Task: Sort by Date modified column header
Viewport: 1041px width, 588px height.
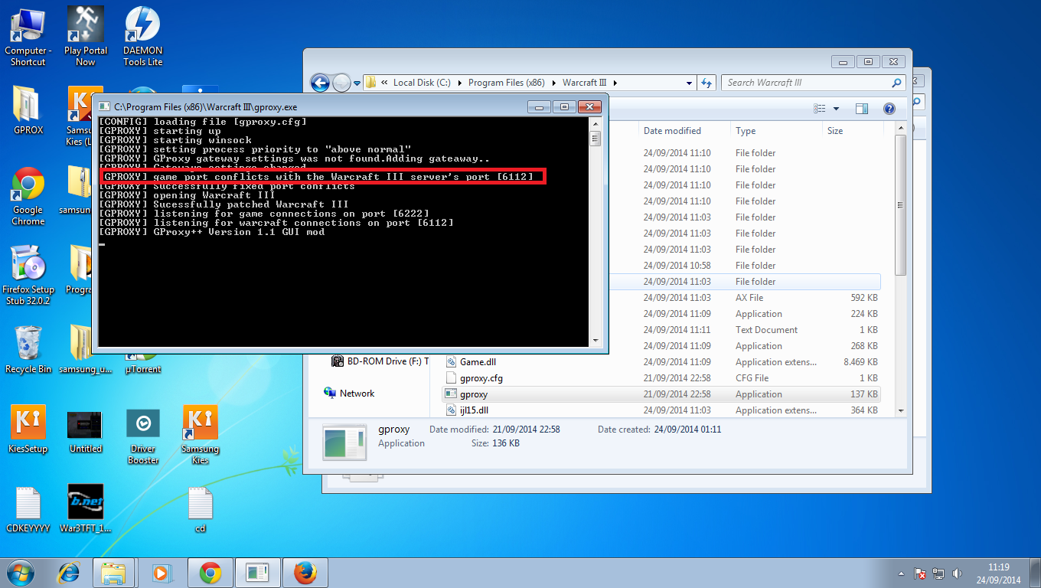Action: point(685,131)
